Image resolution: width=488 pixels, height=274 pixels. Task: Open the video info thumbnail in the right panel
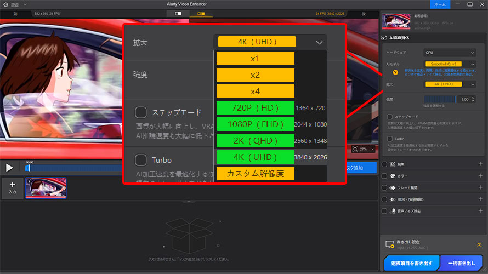click(396, 21)
